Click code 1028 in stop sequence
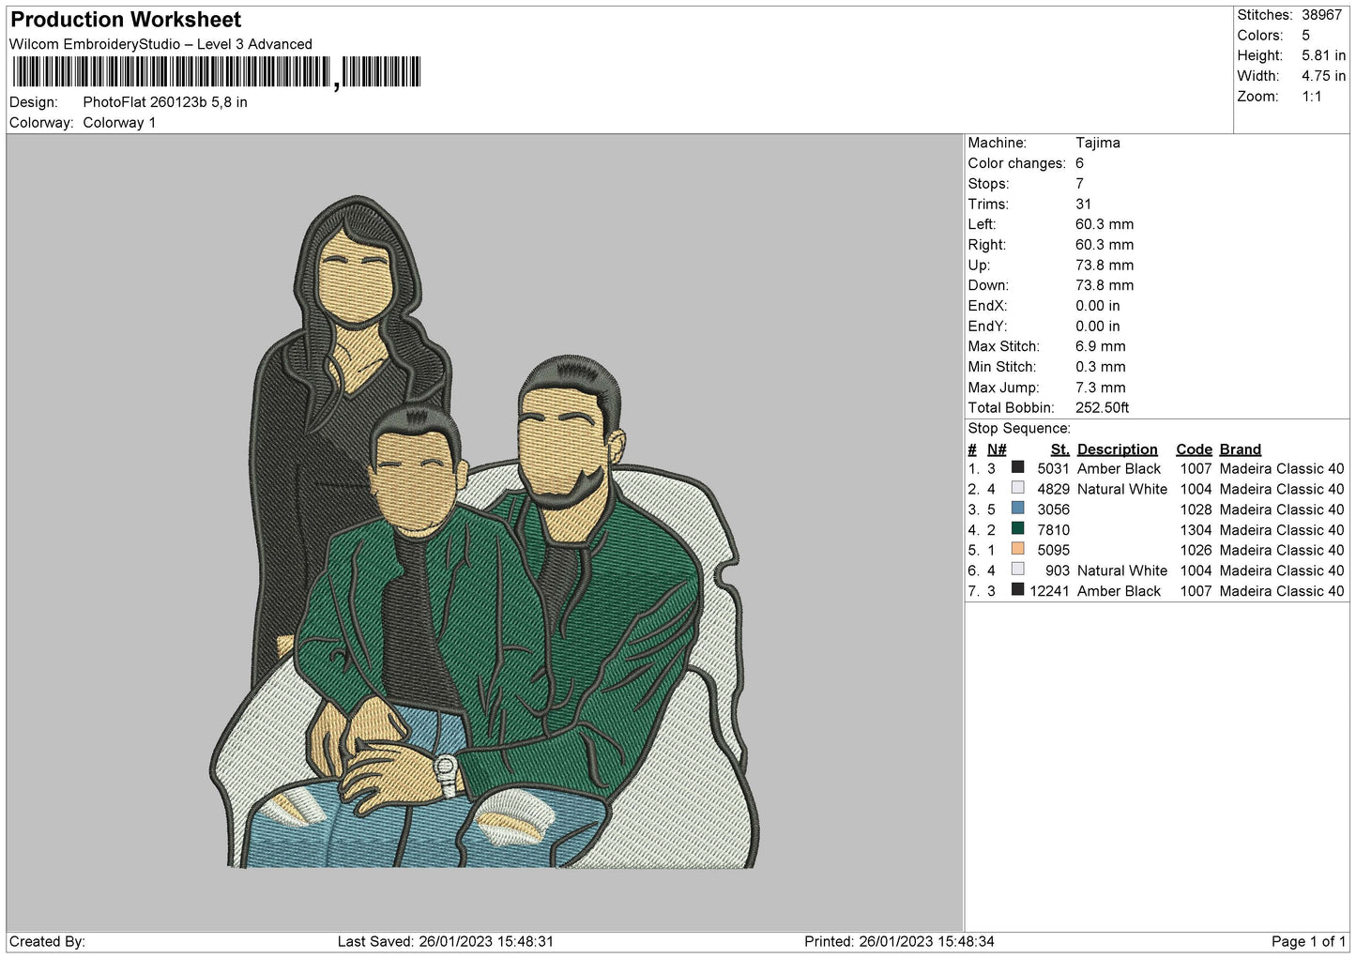The width and height of the screenshot is (1356, 958). pyautogui.click(x=1196, y=509)
